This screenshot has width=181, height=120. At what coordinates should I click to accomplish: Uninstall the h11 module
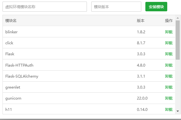coord(168,109)
